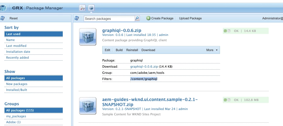
Task: Click the aem-guides-wknd sample package cube thumbnail
Action: pos(88,106)
